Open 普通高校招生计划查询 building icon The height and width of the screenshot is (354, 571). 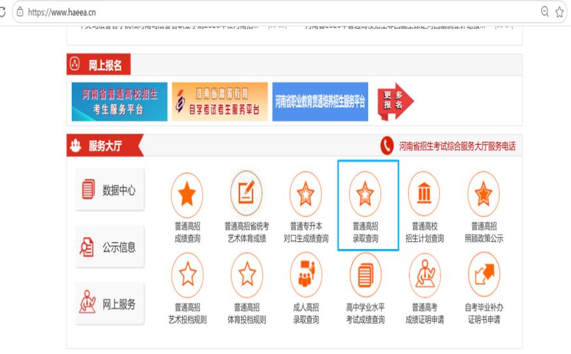tap(424, 194)
